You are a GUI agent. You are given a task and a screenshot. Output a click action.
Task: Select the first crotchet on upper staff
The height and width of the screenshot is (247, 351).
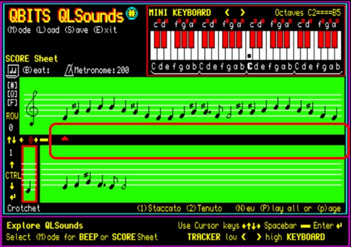click(65, 114)
